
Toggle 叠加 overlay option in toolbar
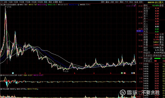[107, 2]
